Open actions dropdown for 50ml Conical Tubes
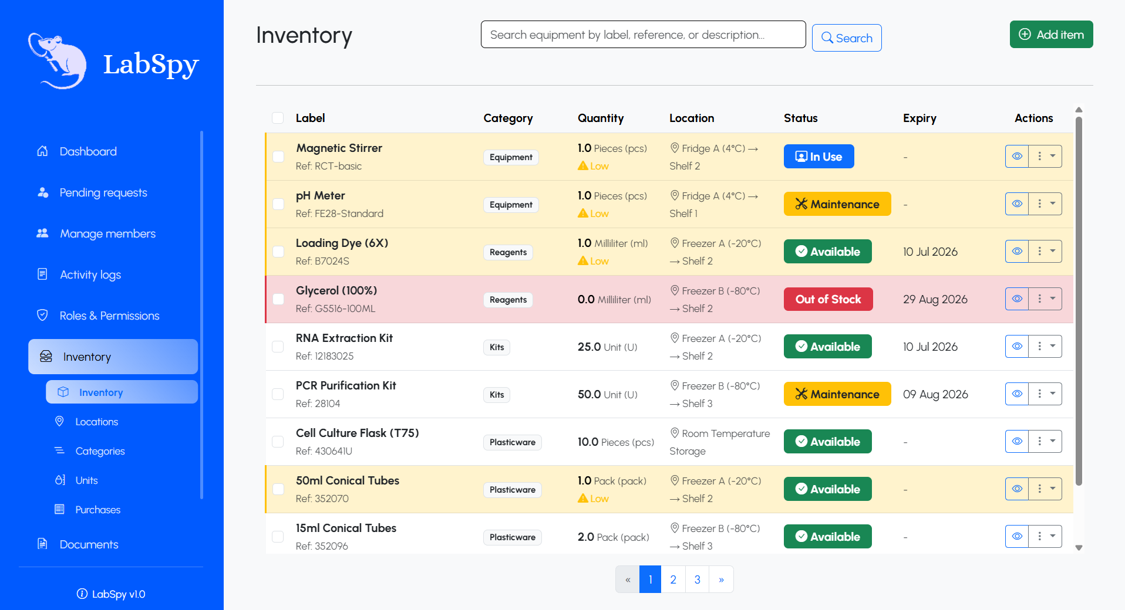 point(1045,489)
